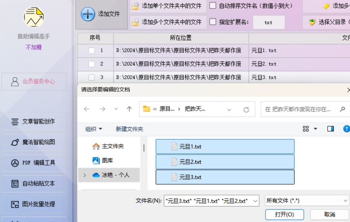
Task: Click the file icon of 元旦1.txt
Action: 174,146
